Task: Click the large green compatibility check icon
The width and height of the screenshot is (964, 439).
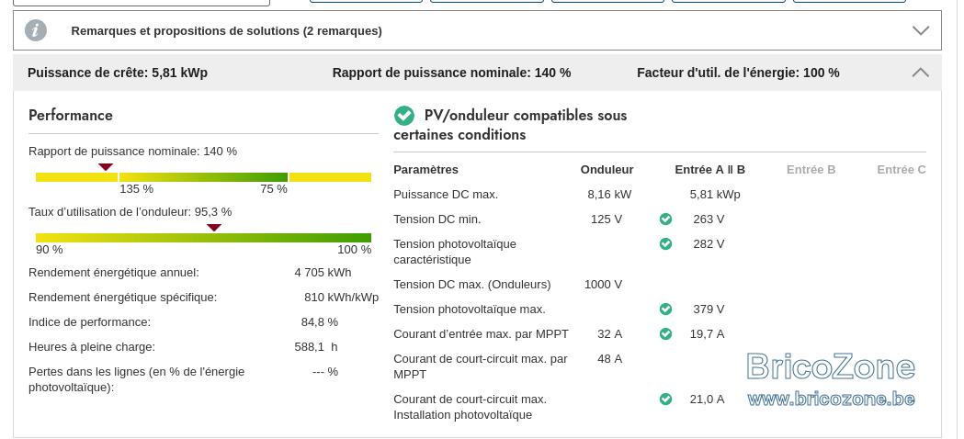Action: click(x=404, y=116)
